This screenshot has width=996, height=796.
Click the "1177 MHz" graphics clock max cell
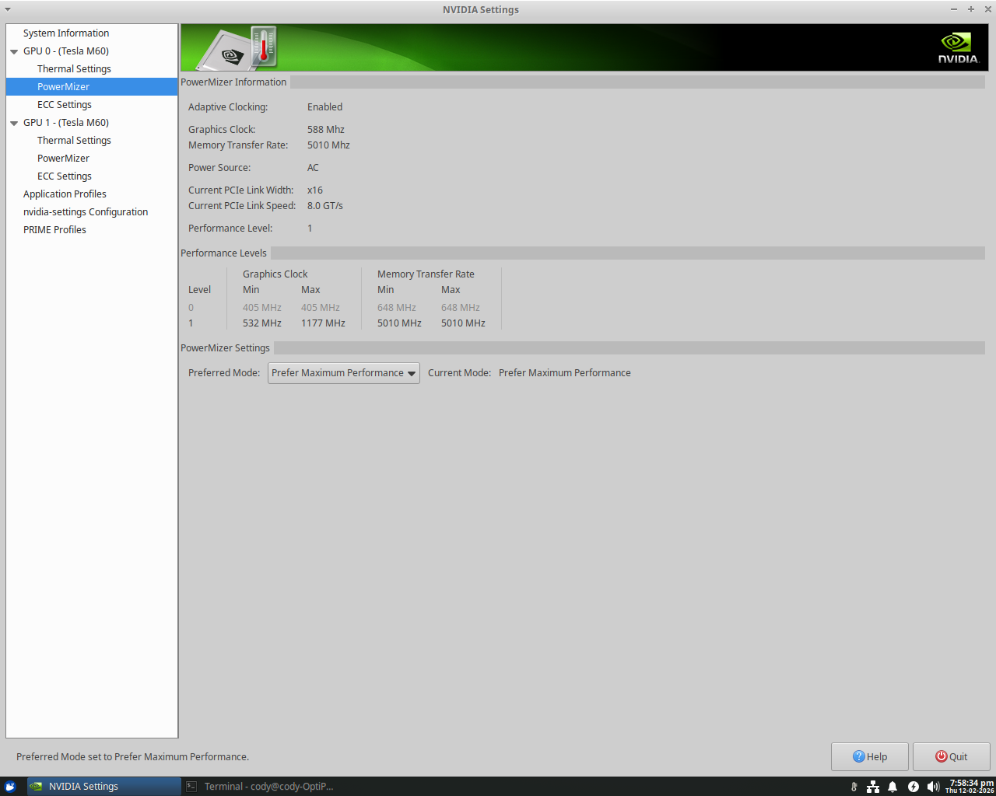pyautogui.click(x=323, y=323)
